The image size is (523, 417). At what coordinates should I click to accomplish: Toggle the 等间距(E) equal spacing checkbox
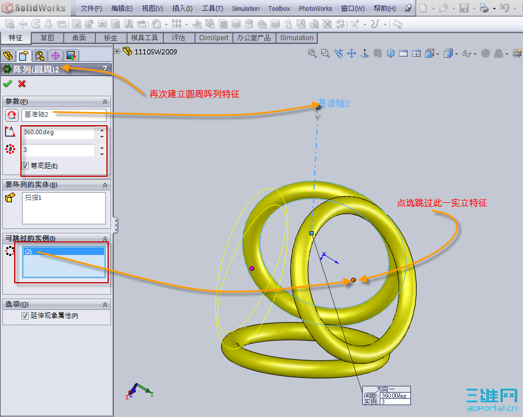pyautogui.click(x=25, y=165)
